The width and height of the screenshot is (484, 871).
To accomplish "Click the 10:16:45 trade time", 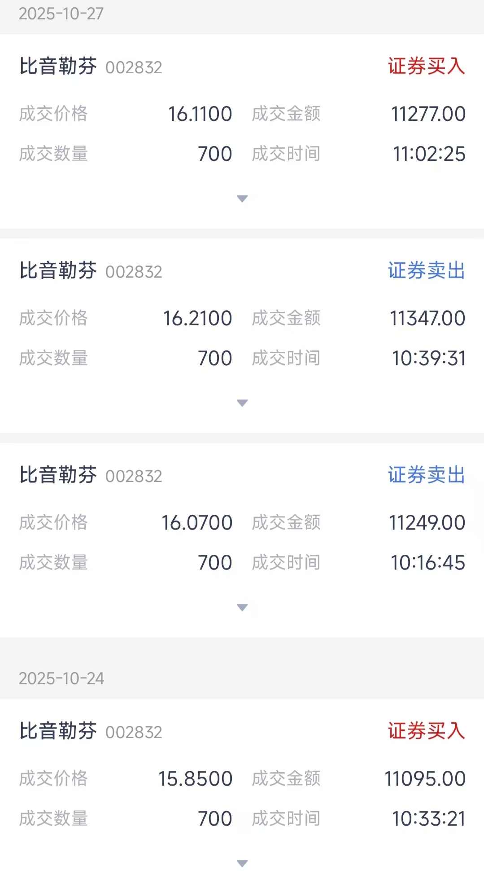I will click(x=428, y=563).
